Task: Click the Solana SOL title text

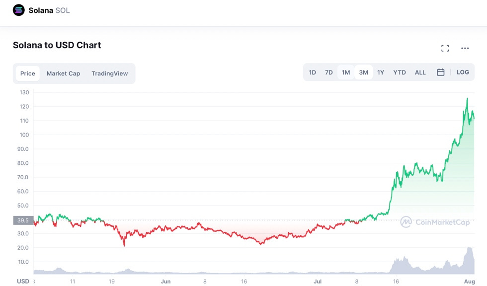Action: 49,10
